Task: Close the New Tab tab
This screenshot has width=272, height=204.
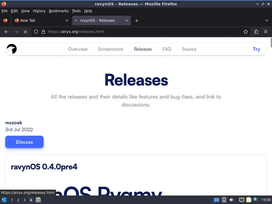Action: point(67,20)
